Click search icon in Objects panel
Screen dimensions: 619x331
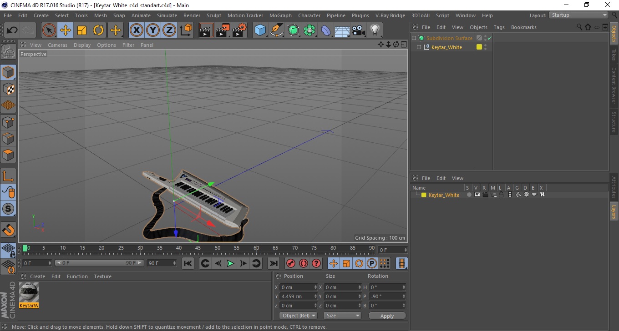(x=579, y=27)
